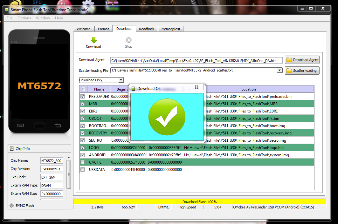The width and height of the screenshot is (338, 224).
Task: Expand the Scatter-loading File dropdown arrow
Action: pos(279,70)
